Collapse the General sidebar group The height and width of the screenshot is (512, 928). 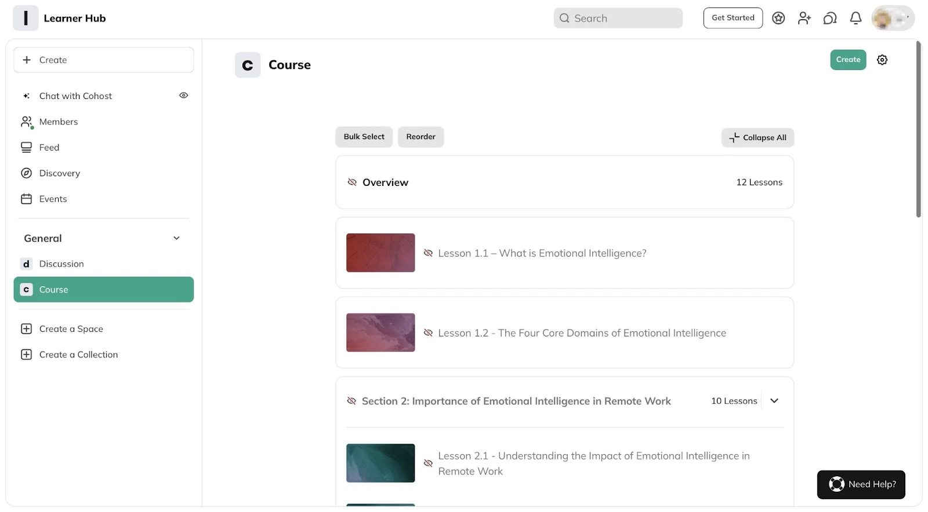(x=176, y=238)
